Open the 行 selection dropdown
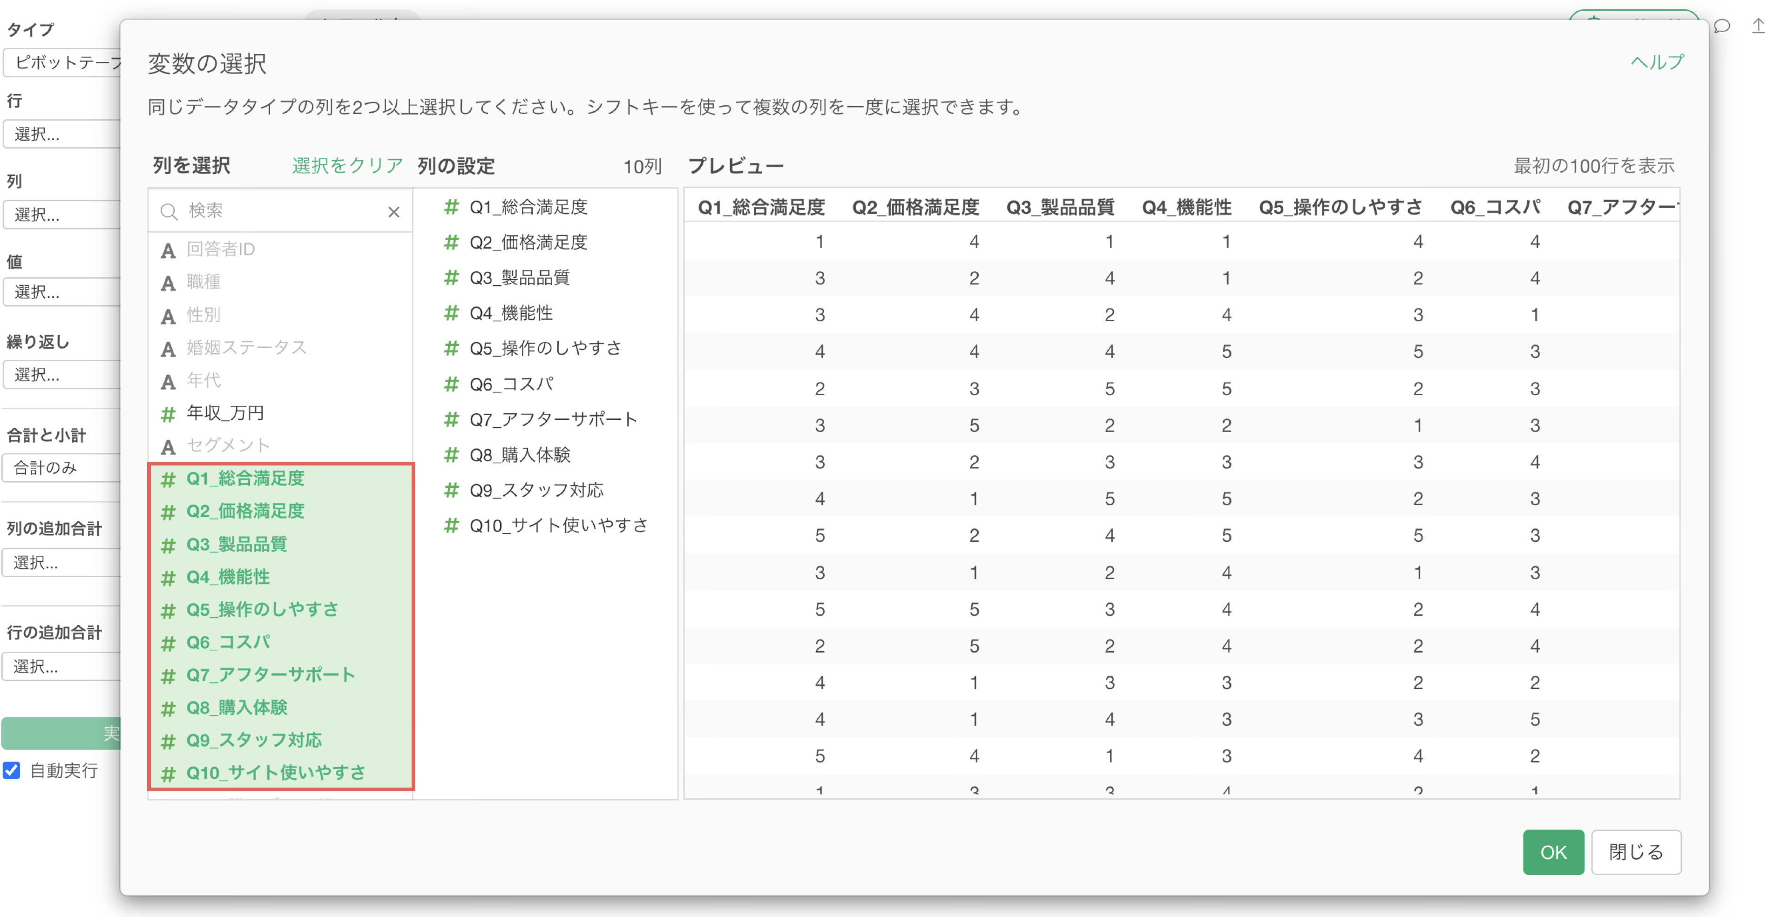The width and height of the screenshot is (1788, 917). [62, 134]
